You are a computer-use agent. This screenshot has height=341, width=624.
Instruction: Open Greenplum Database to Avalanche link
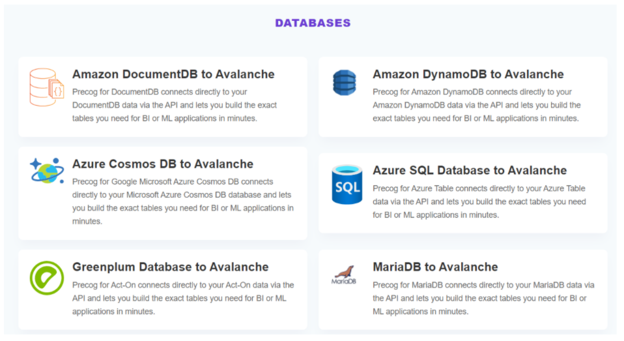(170, 267)
